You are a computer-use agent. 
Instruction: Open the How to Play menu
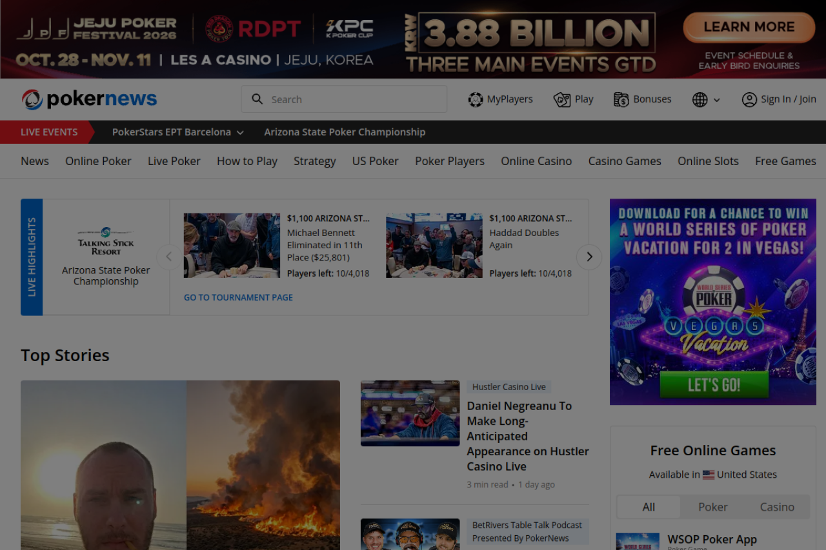coord(247,161)
